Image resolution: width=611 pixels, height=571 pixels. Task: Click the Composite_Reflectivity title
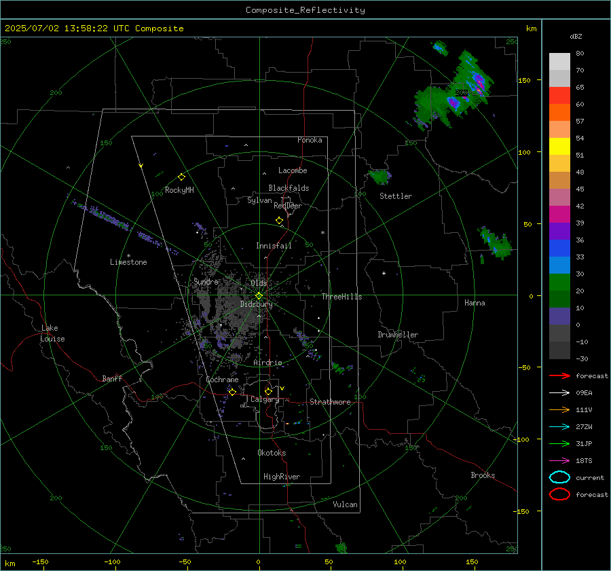pyautogui.click(x=305, y=10)
